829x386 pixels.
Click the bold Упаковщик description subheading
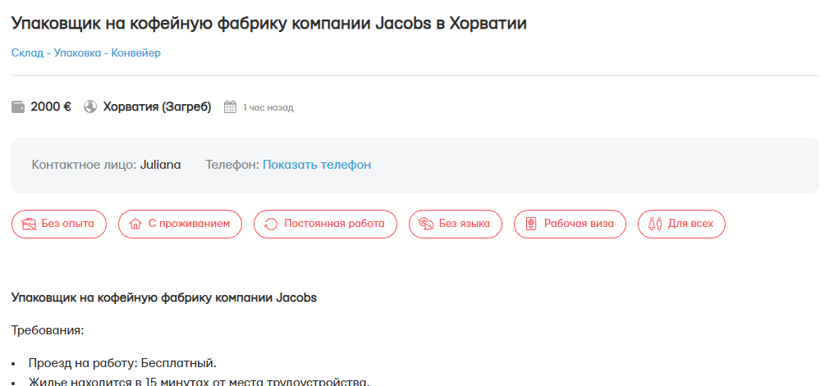(x=164, y=297)
